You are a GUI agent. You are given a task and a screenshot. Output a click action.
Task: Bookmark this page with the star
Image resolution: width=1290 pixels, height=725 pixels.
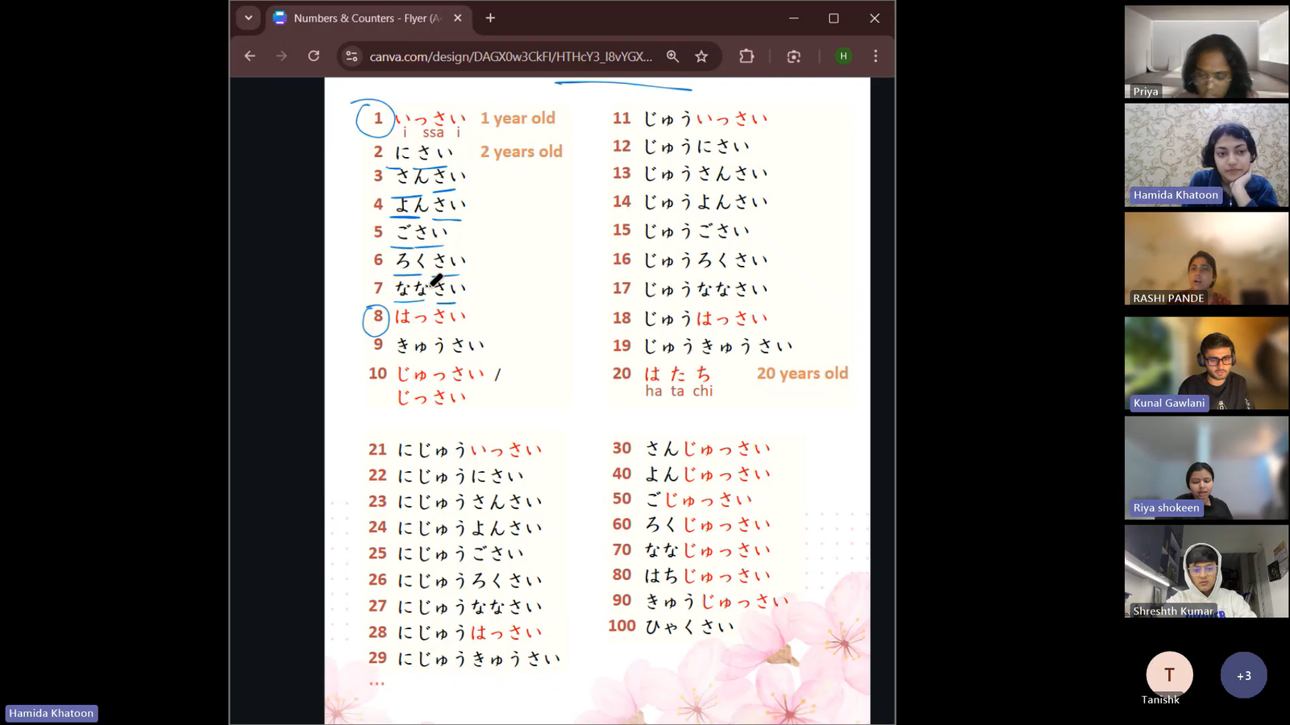coord(701,56)
